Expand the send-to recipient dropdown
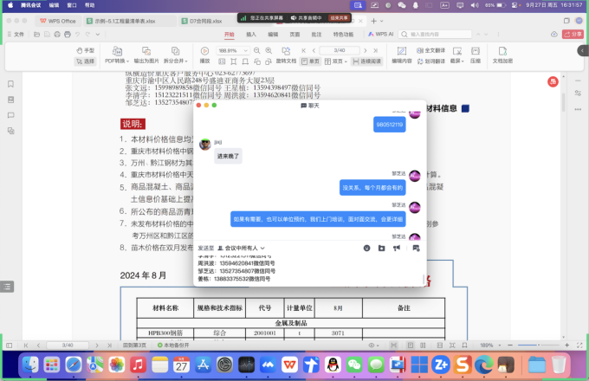The width and height of the screenshot is (589, 381). tap(243, 248)
